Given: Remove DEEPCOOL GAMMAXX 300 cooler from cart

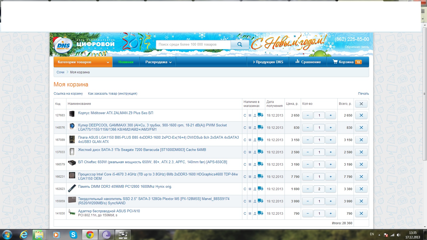Looking at the screenshot, I should (361, 127).
